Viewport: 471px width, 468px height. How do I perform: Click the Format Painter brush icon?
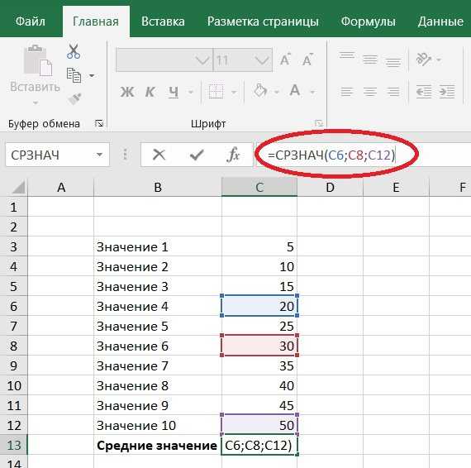click(x=74, y=99)
